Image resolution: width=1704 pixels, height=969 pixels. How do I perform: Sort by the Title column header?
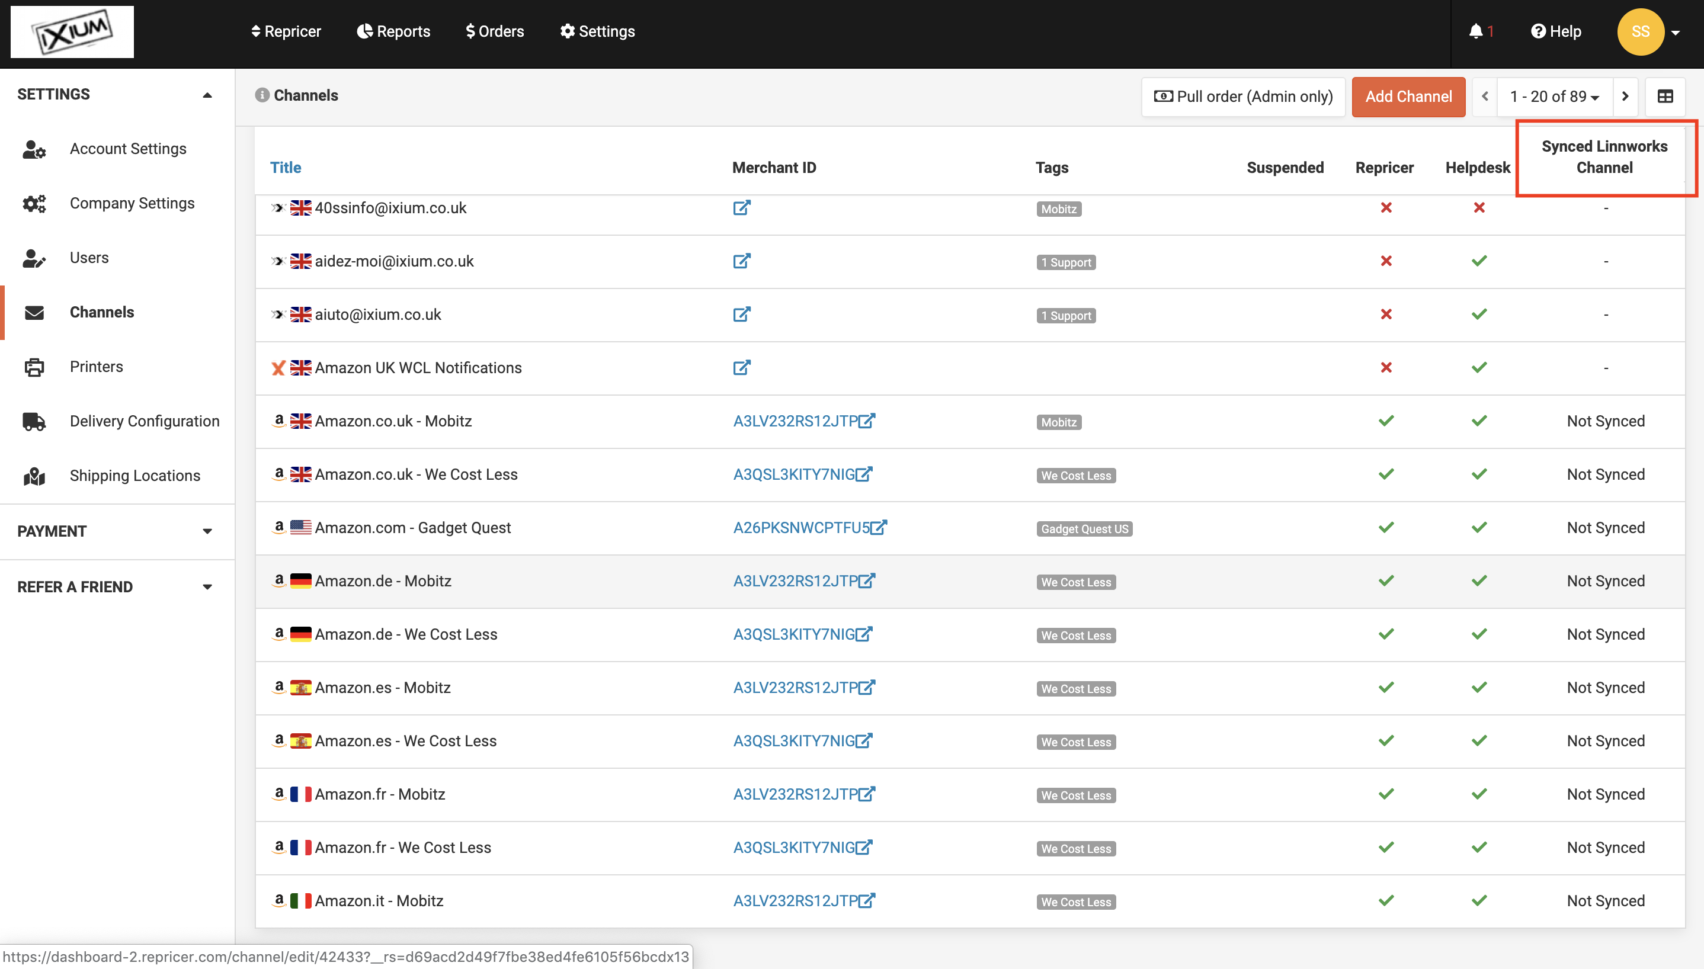[286, 168]
